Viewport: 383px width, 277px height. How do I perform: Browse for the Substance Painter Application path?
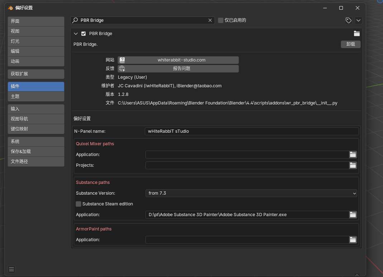[353, 214]
